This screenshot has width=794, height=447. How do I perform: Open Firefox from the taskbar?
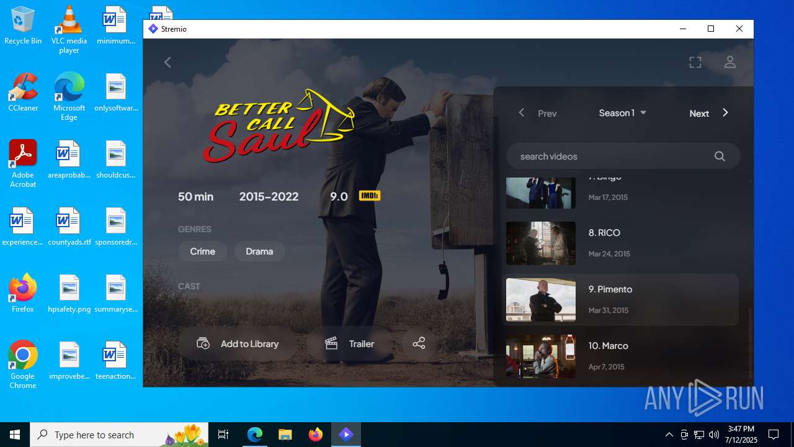(315, 435)
